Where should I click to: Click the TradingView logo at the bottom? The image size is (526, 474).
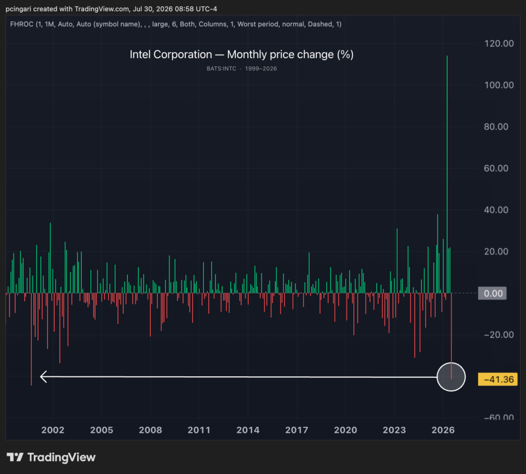pos(51,457)
